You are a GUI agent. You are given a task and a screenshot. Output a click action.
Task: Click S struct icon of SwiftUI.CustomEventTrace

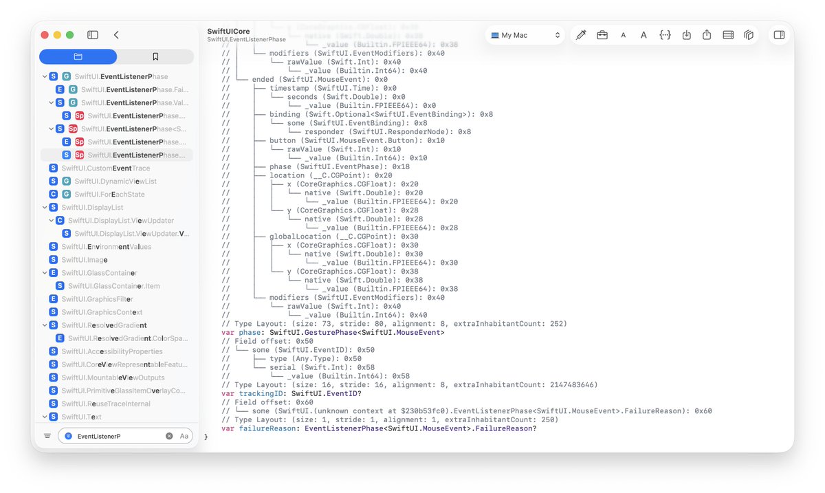pos(54,168)
